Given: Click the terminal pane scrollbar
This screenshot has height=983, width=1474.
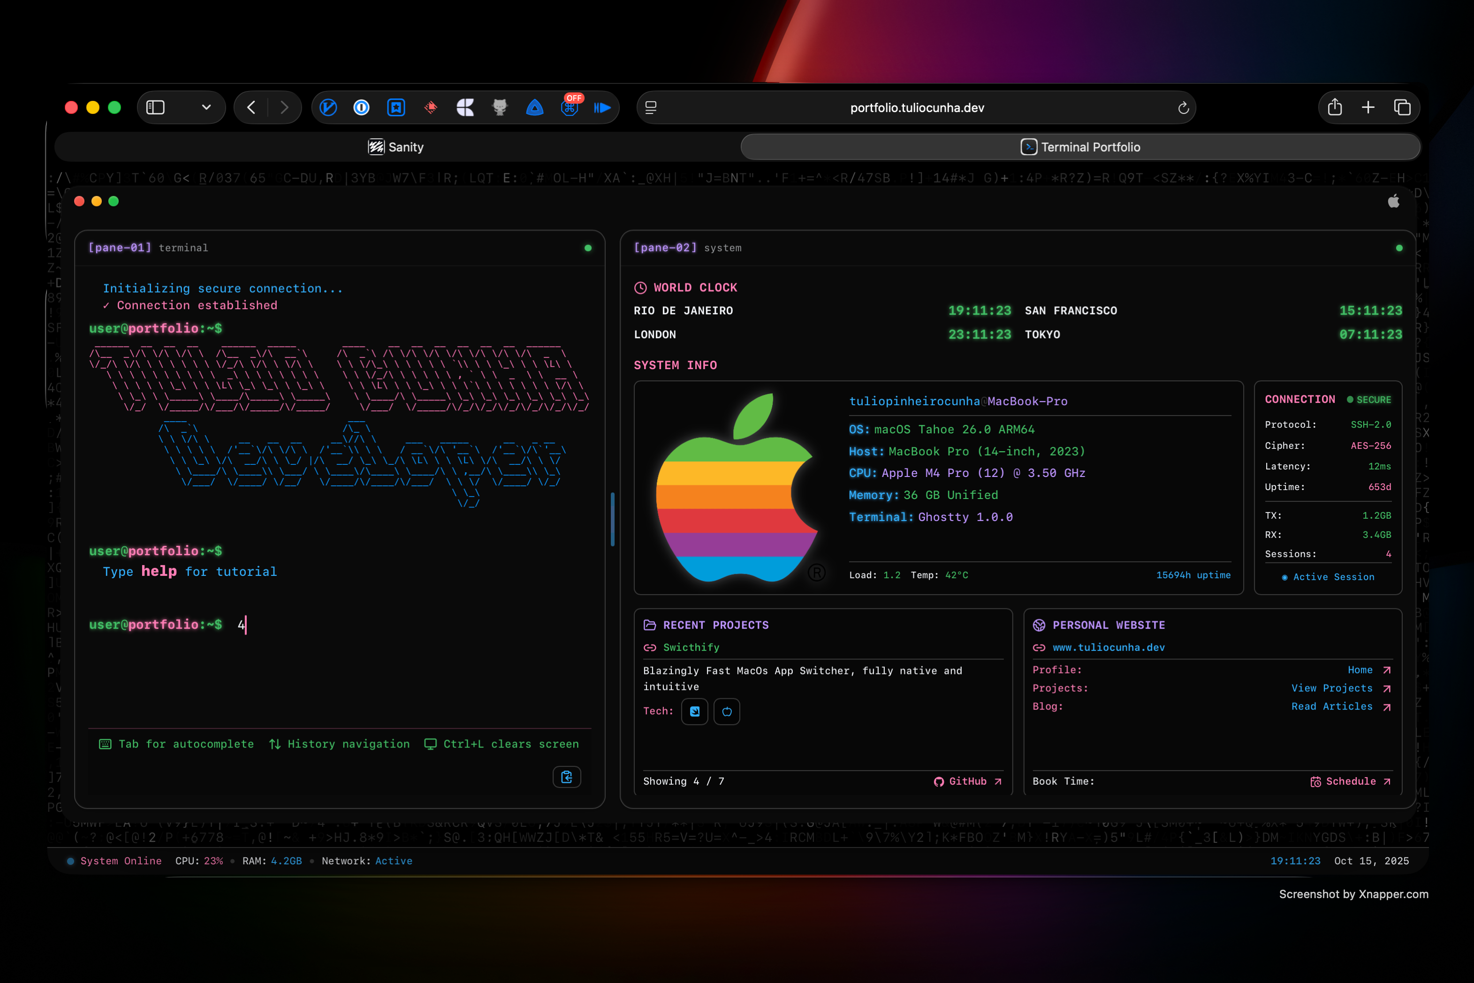Looking at the screenshot, I should click(x=613, y=519).
